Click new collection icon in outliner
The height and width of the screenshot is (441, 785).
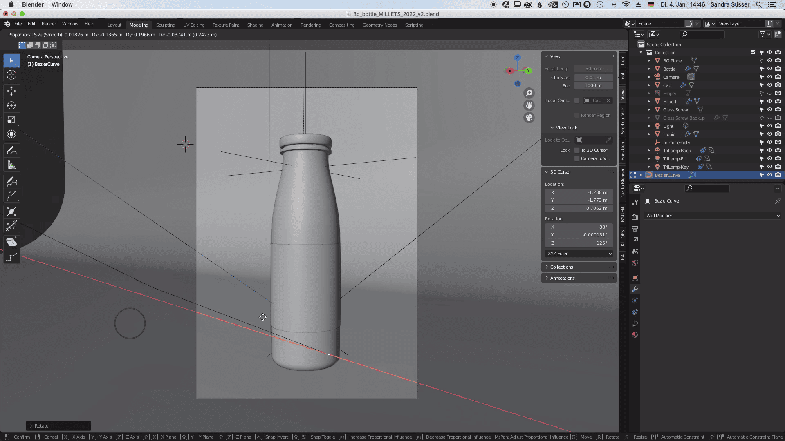point(778,34)
